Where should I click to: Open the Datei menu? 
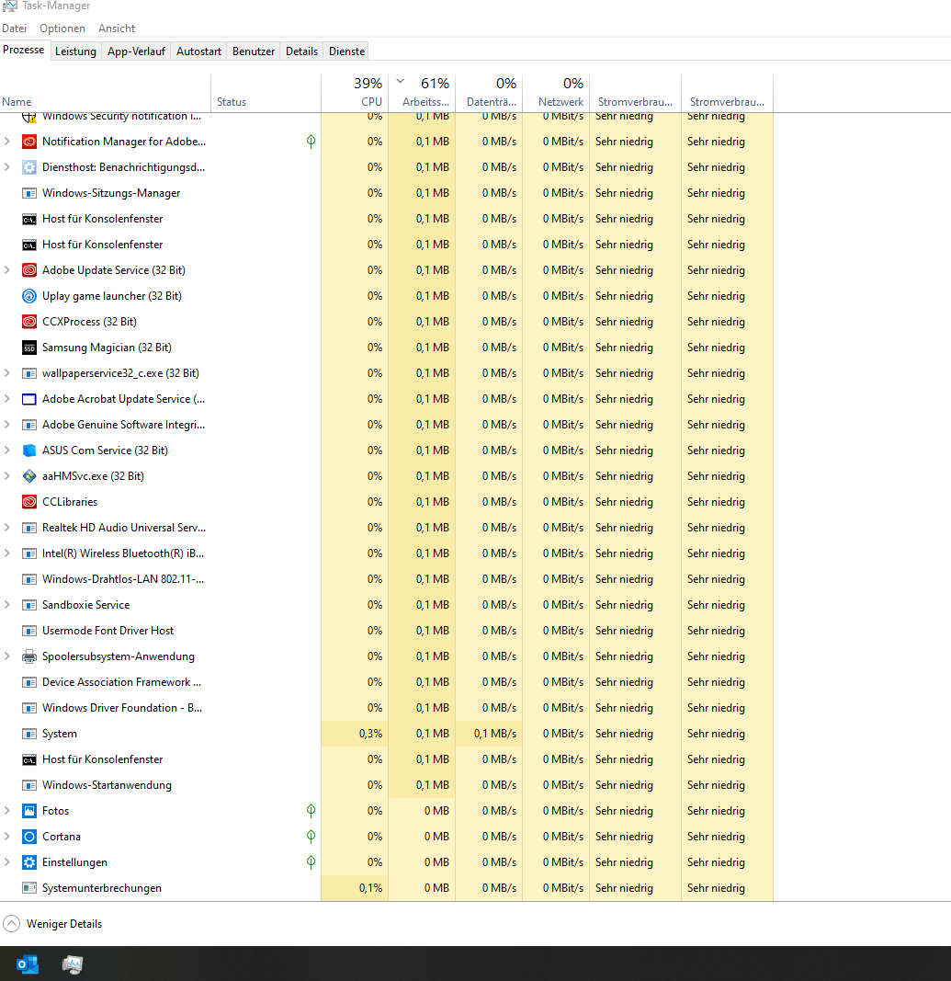click(x=15, y=29)
